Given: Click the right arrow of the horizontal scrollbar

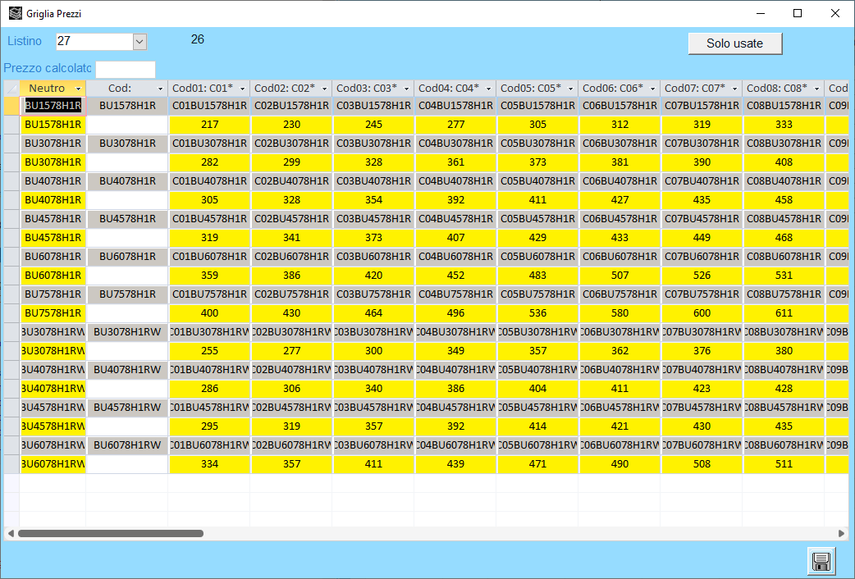Looking at the screenshot, I should (x=841, y=533).
